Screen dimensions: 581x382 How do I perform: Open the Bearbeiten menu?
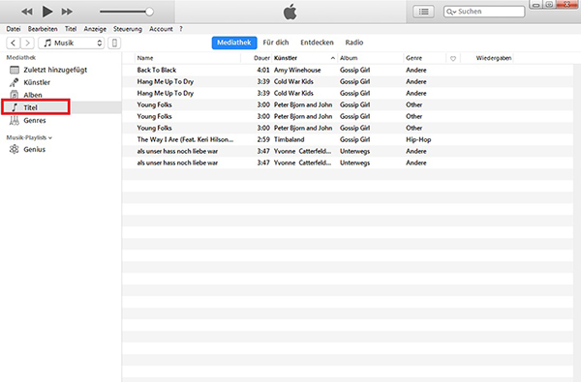point(43,29)
